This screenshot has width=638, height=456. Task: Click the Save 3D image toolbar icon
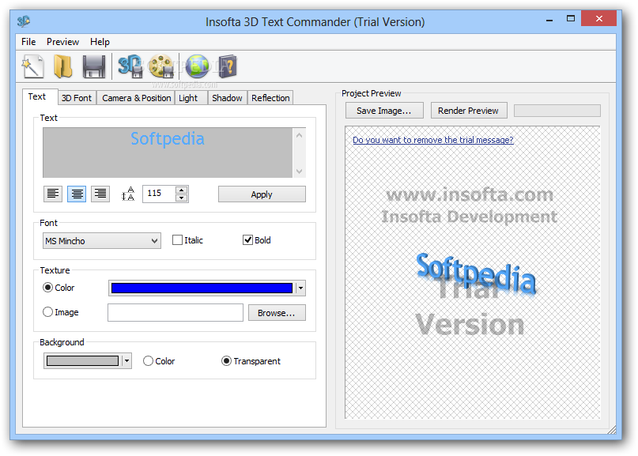click(x=130, y=66)
